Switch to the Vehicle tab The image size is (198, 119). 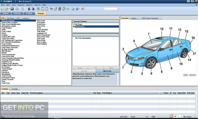pyautogui.click(x=17, y=13)
